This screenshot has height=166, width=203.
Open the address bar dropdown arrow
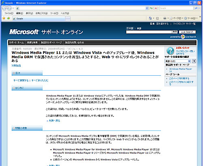(147, 8)
